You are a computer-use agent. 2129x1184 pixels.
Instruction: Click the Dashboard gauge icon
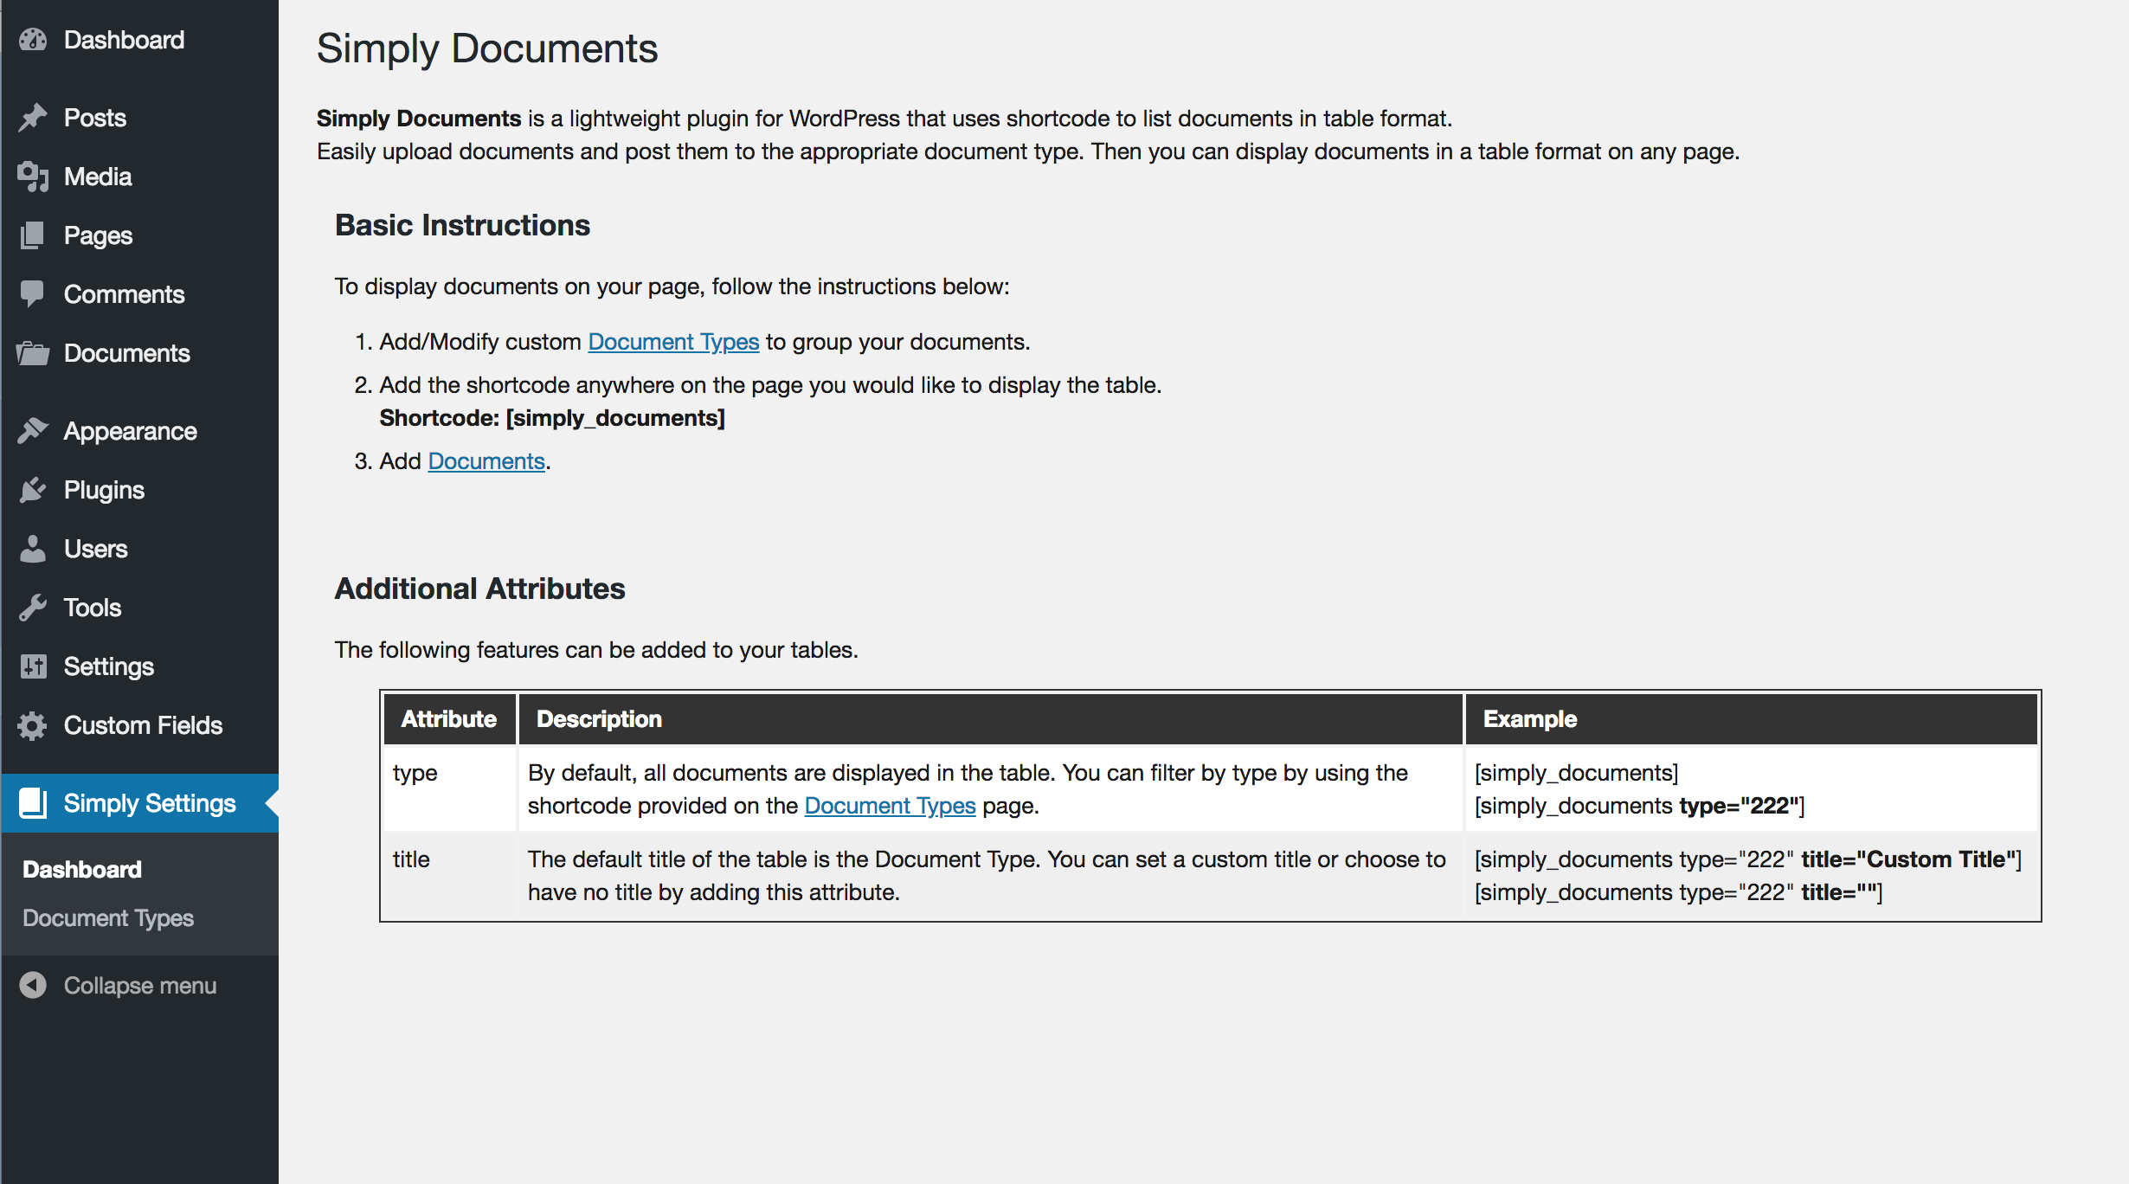click(x=33, y=40)
